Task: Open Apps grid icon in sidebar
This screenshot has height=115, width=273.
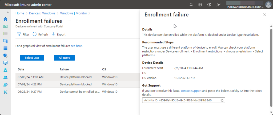Action: [5, 48]
